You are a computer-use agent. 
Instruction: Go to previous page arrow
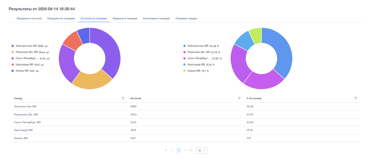[x=172, y=150]
